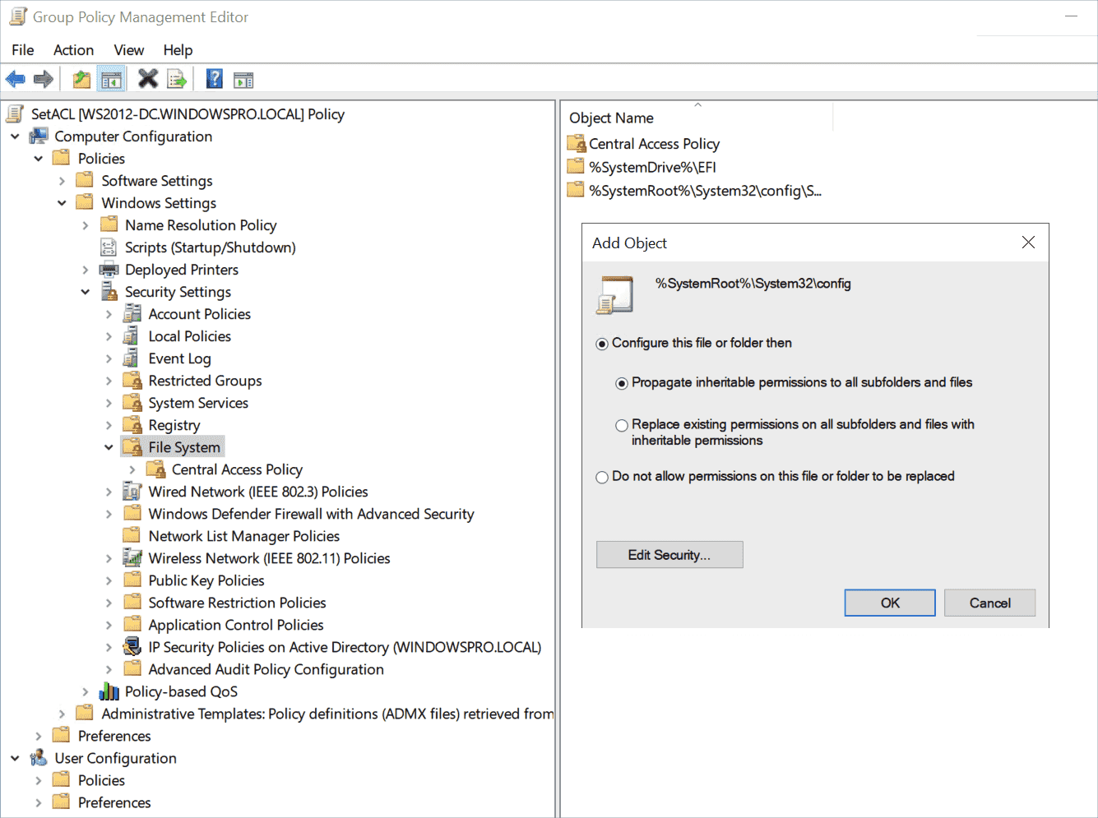Screen dimensions: 1098x818
Task: Click the Edit Security button
Action: pos(669,554)
